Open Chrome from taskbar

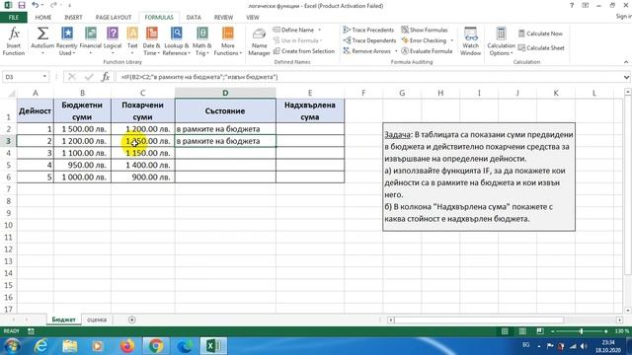click(156, 346)
